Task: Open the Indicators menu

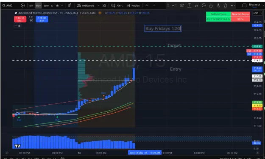Action: tap(86, 6)
